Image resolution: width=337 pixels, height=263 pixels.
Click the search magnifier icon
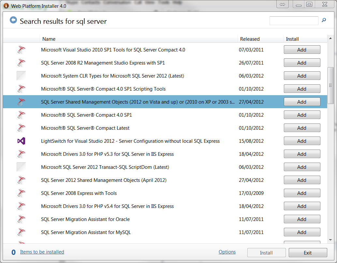324,20
